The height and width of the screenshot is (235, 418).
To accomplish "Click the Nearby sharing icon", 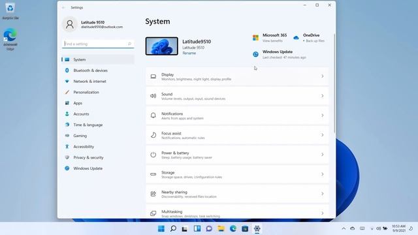I will (153, 194).
